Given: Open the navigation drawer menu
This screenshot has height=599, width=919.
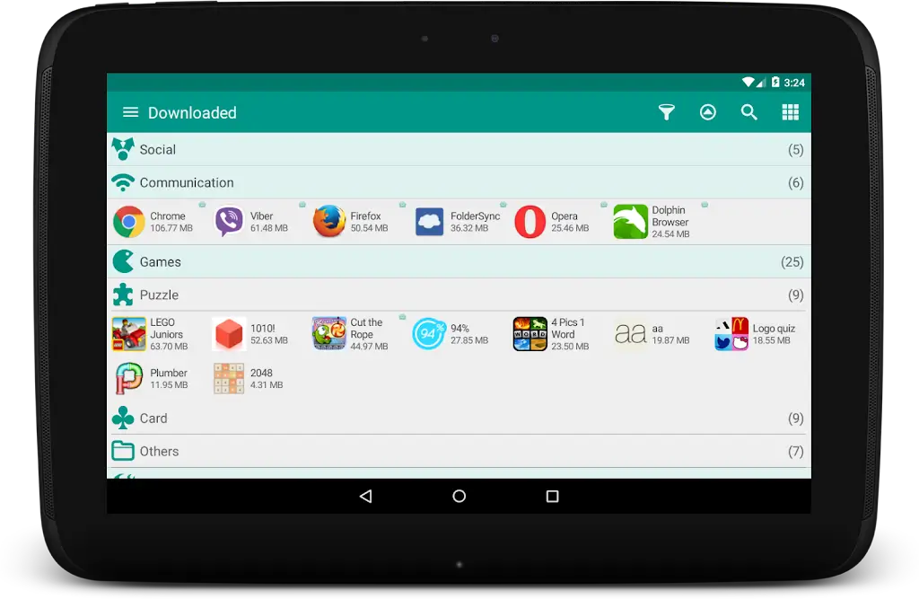Looking at the screenshot, I should coord(130,112).
